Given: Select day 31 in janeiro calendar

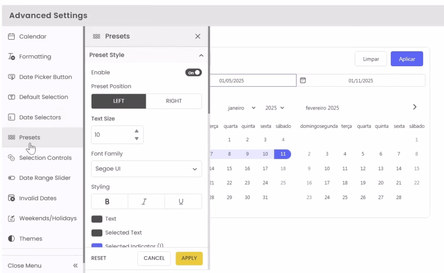Looking at the screenshot, I should (x=265, y=197).
